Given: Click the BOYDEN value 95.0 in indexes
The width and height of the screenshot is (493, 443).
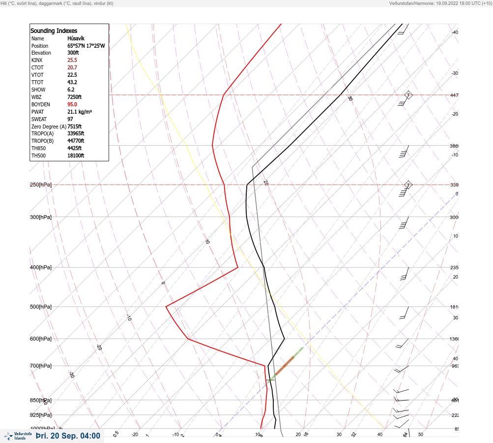Looking at the screenshot, I should point(72,104).
